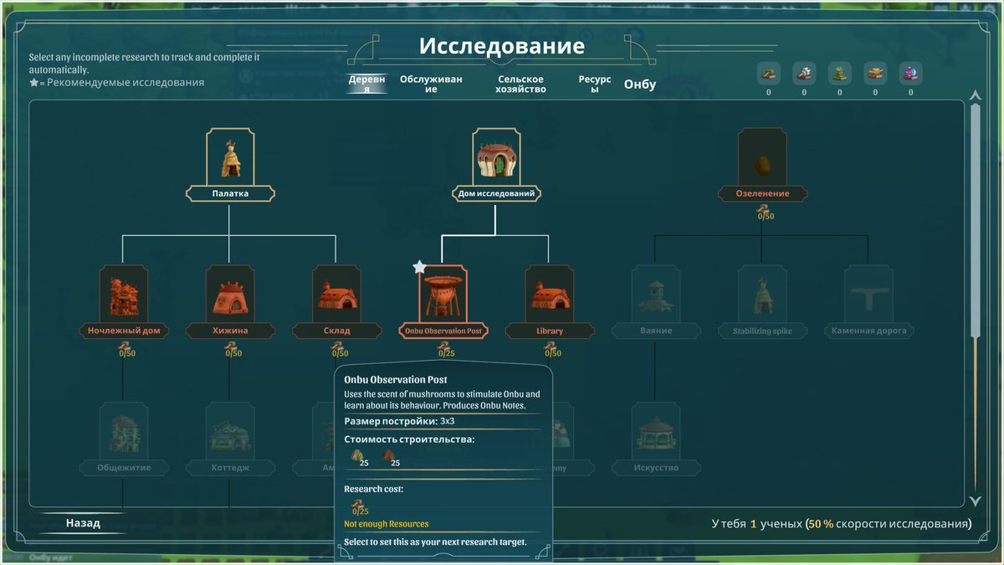Select the Склад warehouse icon
This screenshot has height=565, width=1004.
click(x=336, y=295)
